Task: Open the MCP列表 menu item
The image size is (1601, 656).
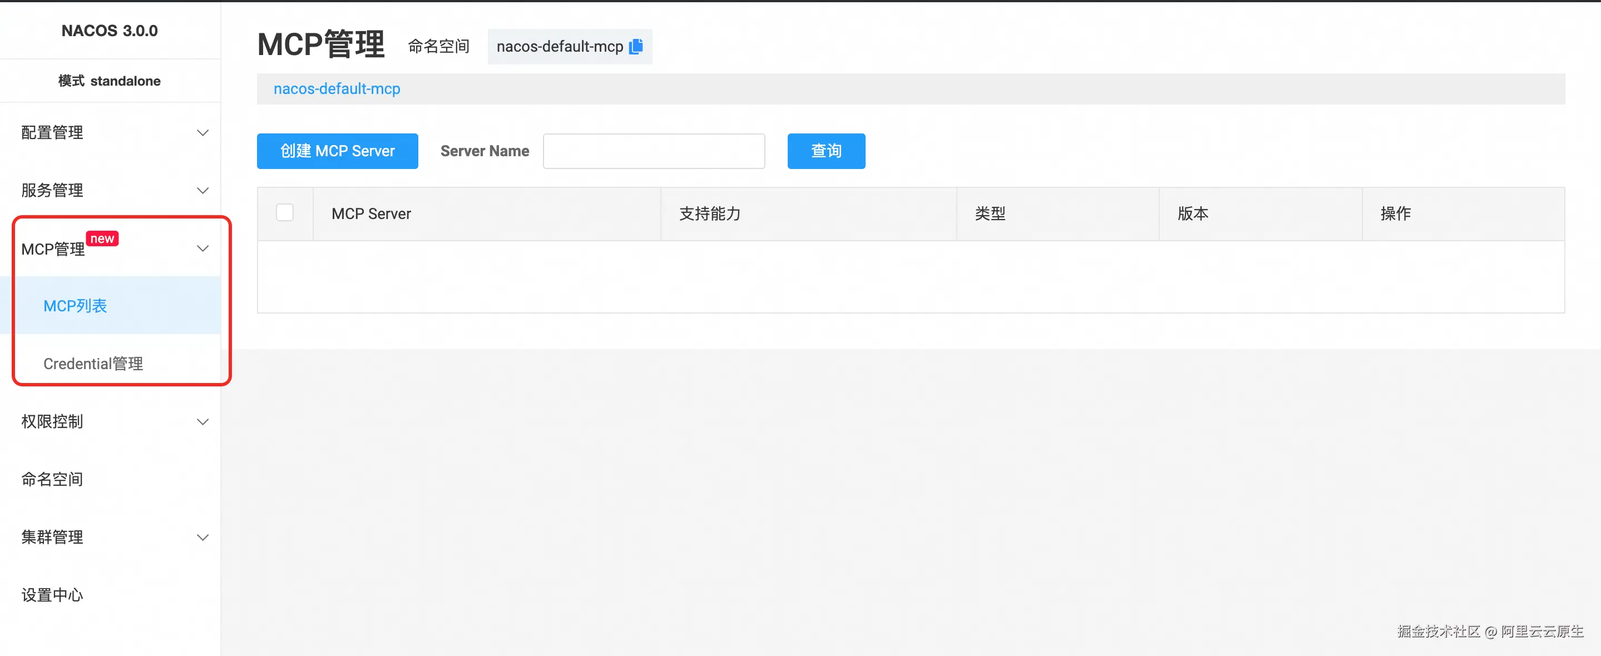Action: tap(75, 306)
